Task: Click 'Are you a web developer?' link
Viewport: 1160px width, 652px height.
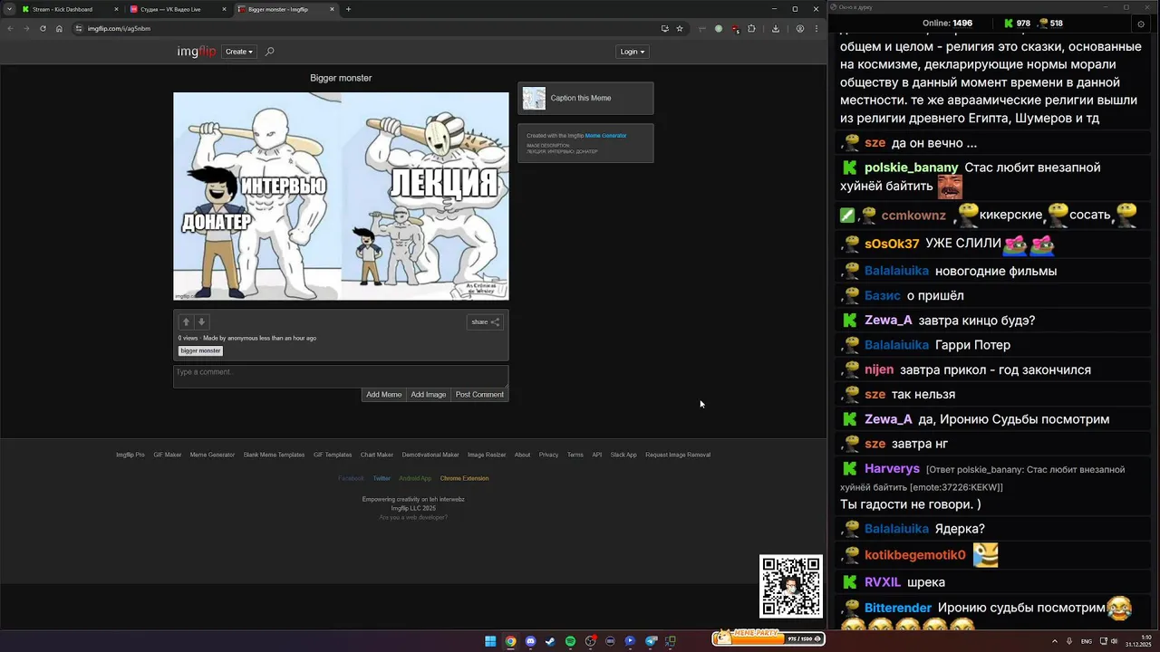Action: click(x=413, y=517)
